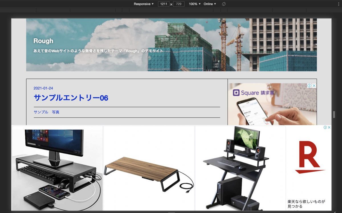Open the 100% zoom dropdown
342x213 pixels.
pyautogui.click(x=195, y=4)
